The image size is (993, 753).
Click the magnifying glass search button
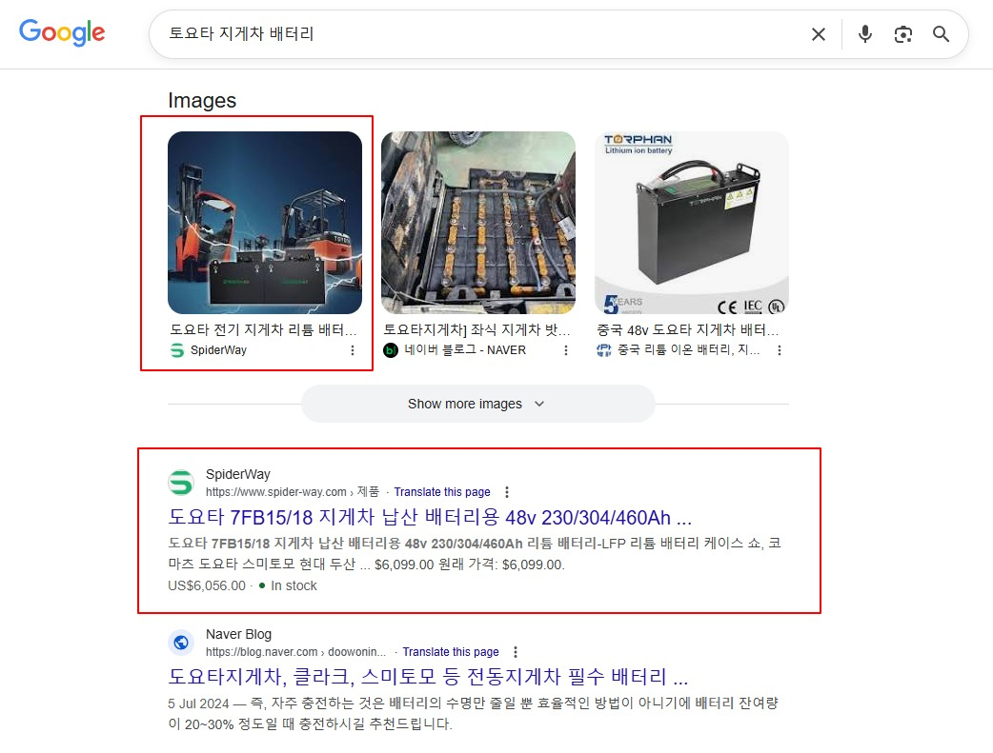(x=941, y=34)
